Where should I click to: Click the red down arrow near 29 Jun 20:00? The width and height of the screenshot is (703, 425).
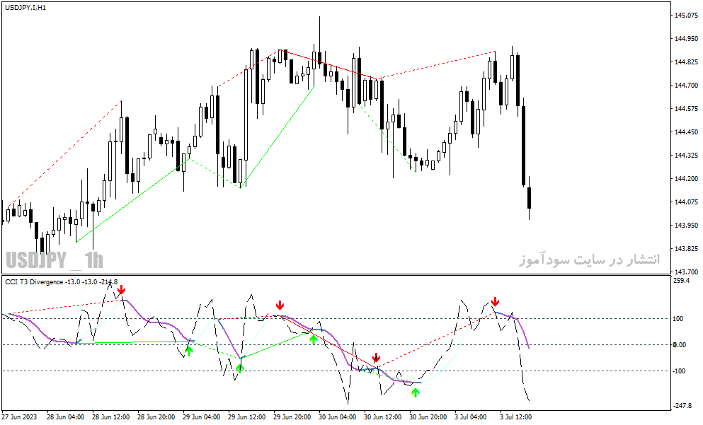pyautogui.click(x=280, y=305)
